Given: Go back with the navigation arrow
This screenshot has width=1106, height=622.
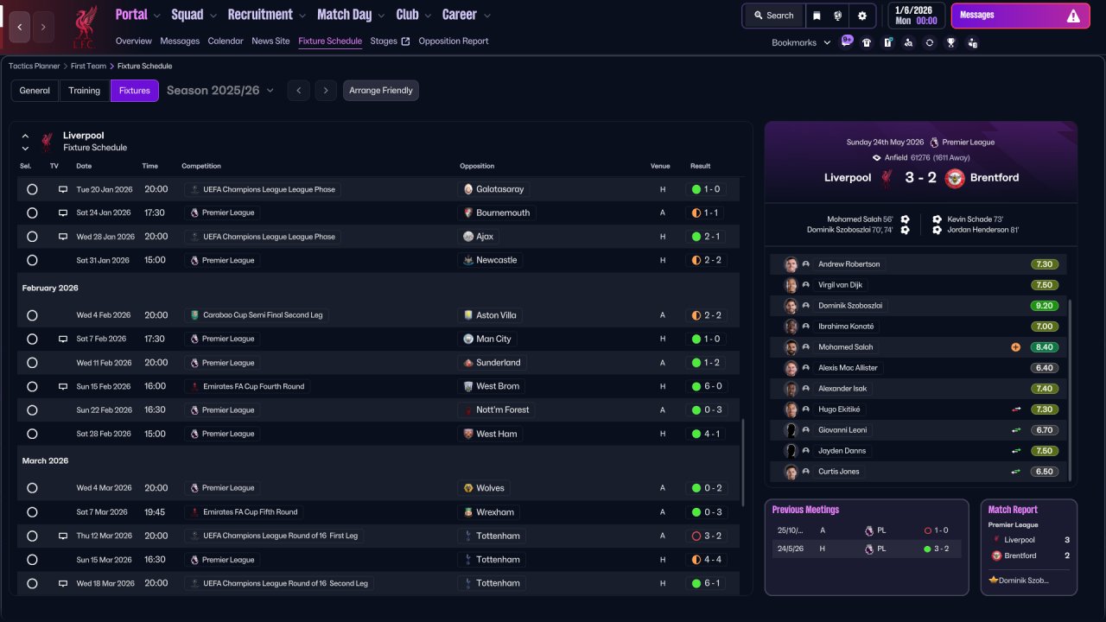Looking at the screenshot, I should 20,27.
